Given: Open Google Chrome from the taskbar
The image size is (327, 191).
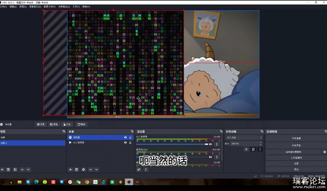Looking at the screenshot, I should point(87,182).
